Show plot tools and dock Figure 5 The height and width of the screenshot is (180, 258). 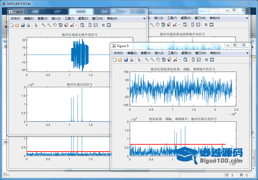tap(212, 60)
